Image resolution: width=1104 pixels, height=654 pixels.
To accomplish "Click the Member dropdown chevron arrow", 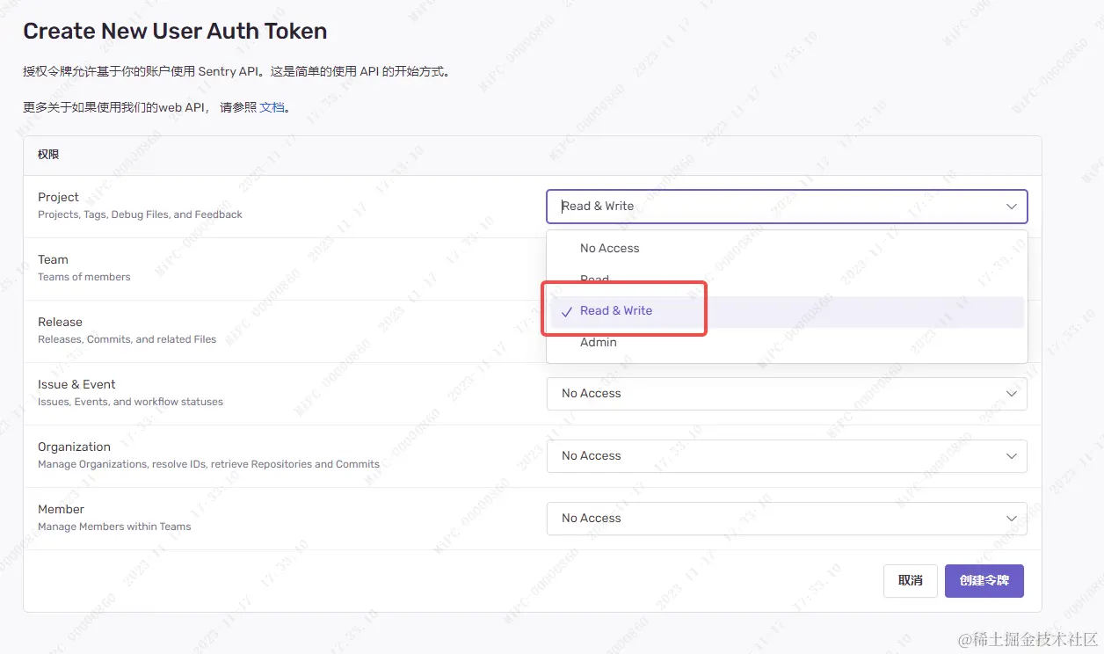I will pos(1011,519).
